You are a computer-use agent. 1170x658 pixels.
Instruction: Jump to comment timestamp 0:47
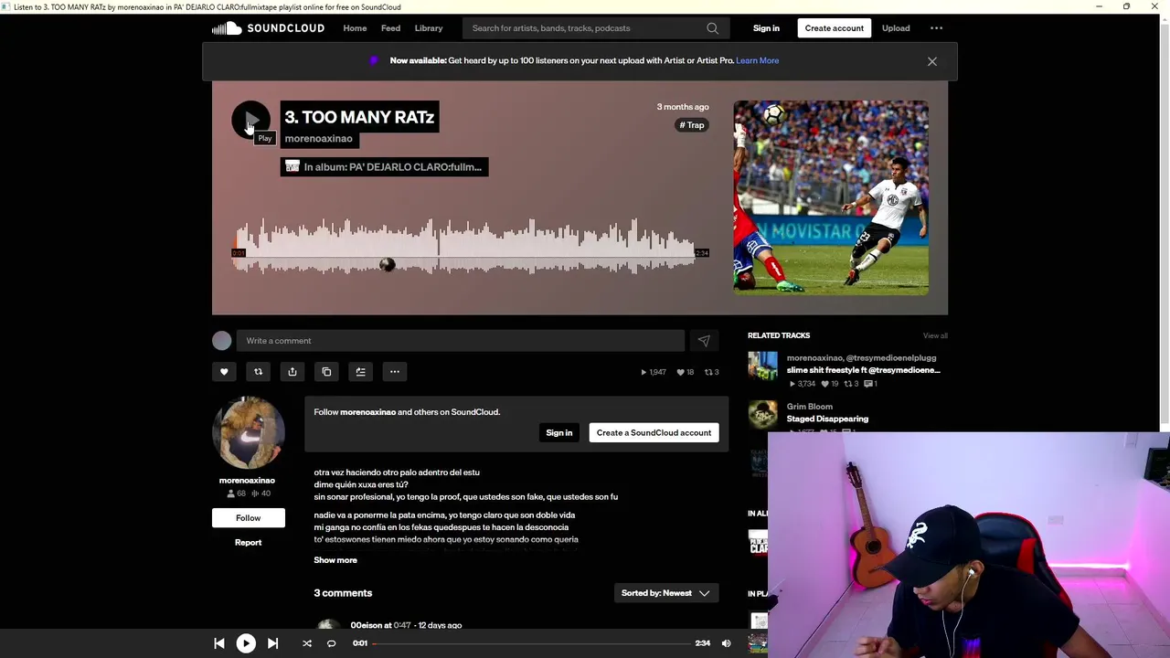tap(402, 625)
